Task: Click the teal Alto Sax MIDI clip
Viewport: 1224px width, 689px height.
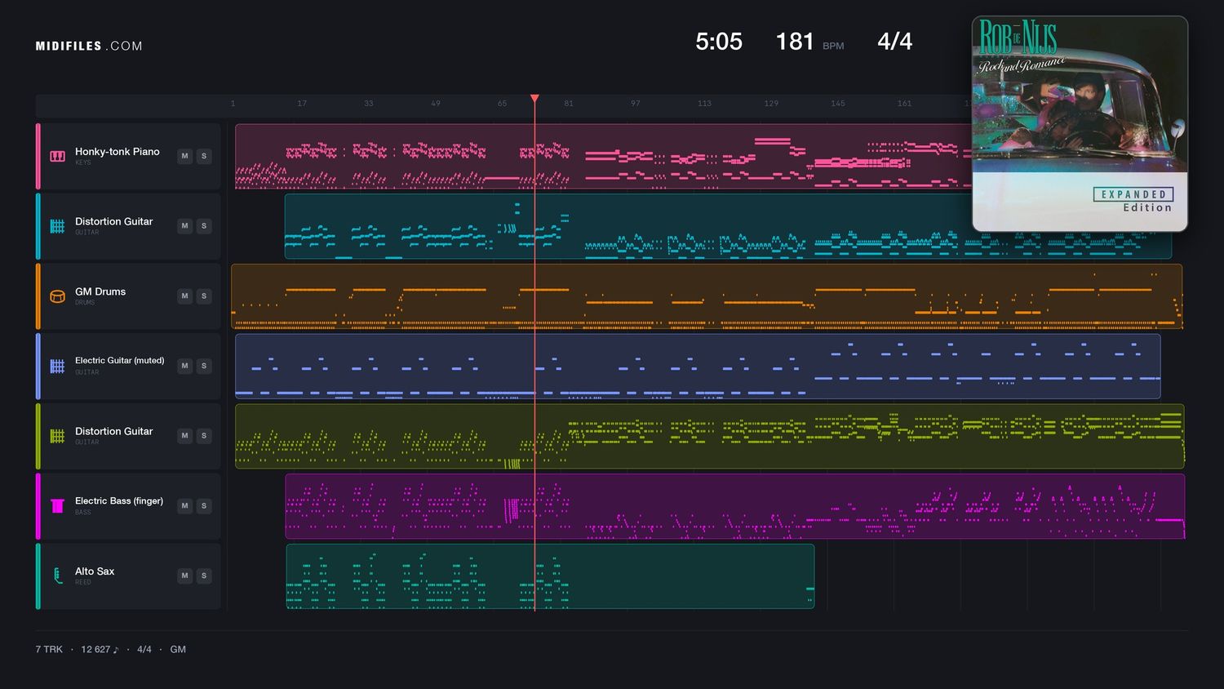Action: [x=550, y=576]
